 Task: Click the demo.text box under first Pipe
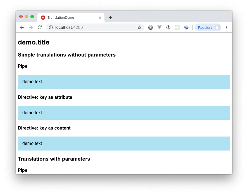124,82
